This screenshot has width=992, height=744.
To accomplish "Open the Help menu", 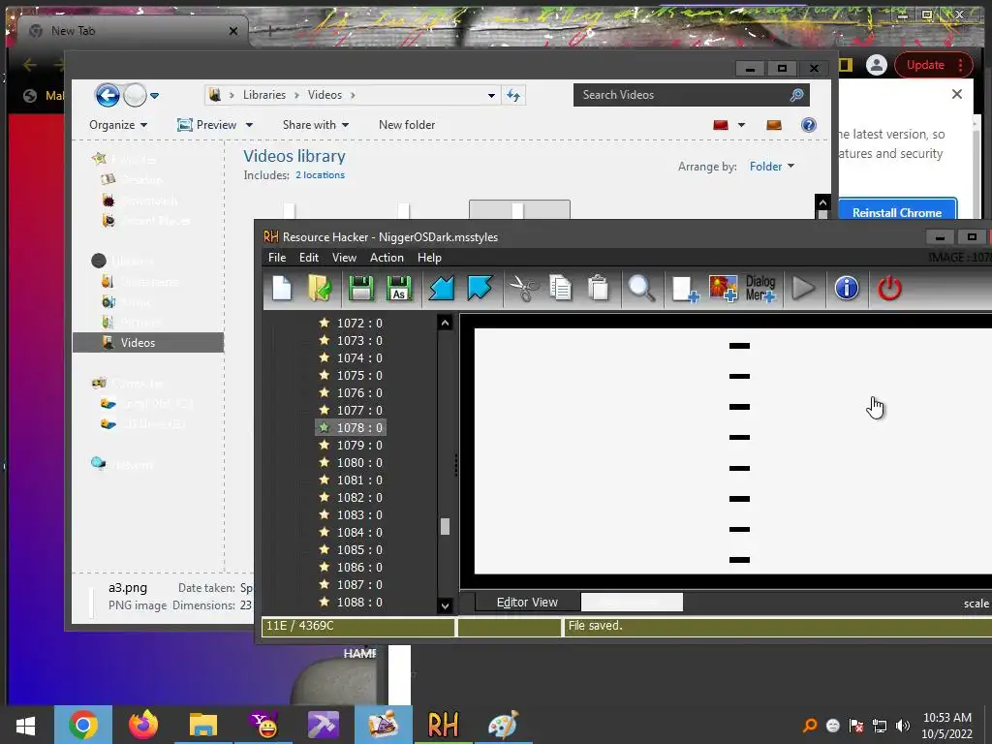I will (x=429, y=258).
